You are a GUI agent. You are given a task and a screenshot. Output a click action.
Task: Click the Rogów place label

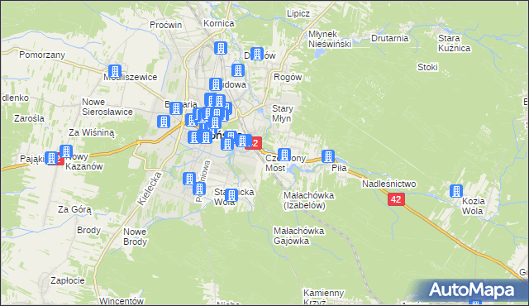[x=288, y=77]
